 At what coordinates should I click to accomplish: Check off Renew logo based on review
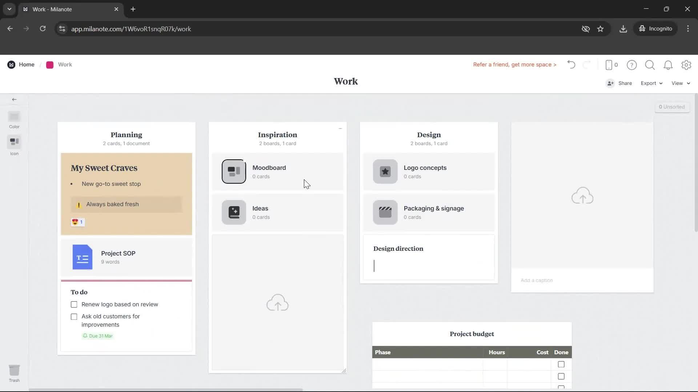point(74,305)
